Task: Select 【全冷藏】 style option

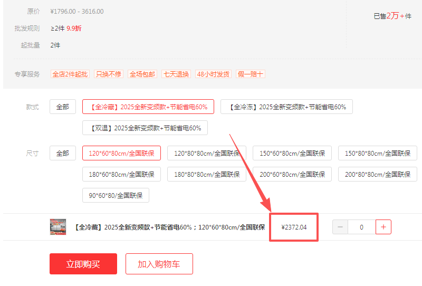Action: coord(148,107)
